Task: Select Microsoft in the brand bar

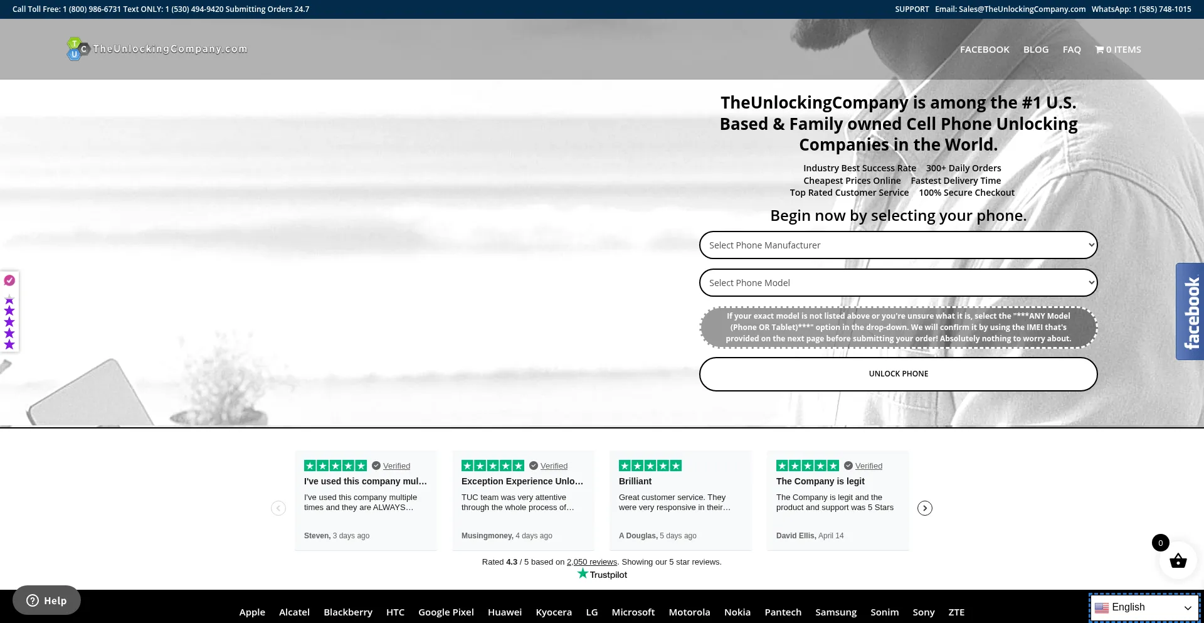Action: [633, 612]
